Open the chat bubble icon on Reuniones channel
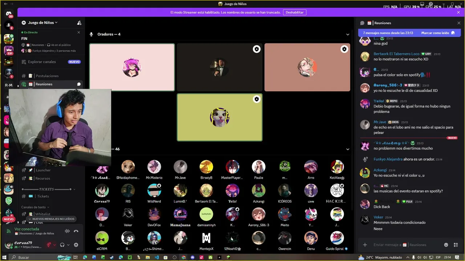Viewport: 465px width, 261px height. click(79, 84)
